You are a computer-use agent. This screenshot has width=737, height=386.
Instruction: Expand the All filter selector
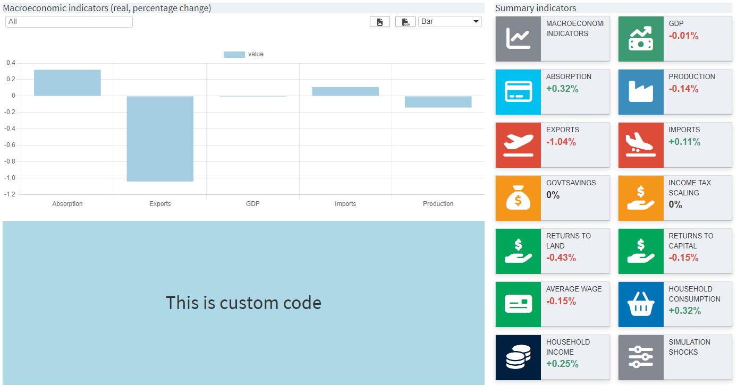click(x=69, y=21)
